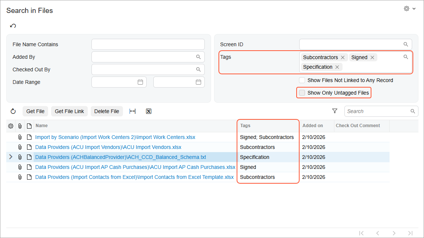This screenshot has width=424, height=238.
Task: Open the Added By lookup magnifier
Action: click(x=198, y=57)
